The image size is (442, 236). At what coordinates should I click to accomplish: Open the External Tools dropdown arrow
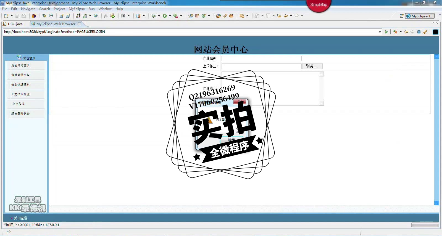click(x=181, y=16)
